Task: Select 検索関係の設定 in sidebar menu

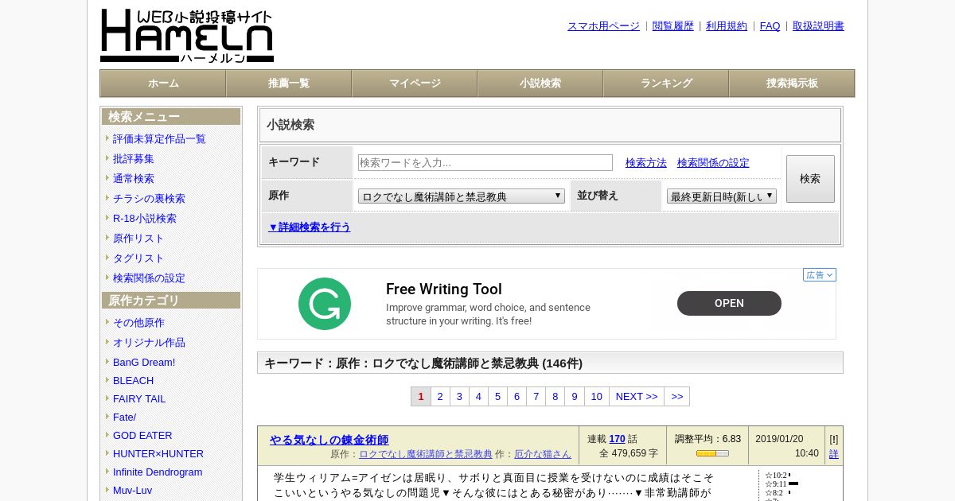Action: click(x=149, y=278)
